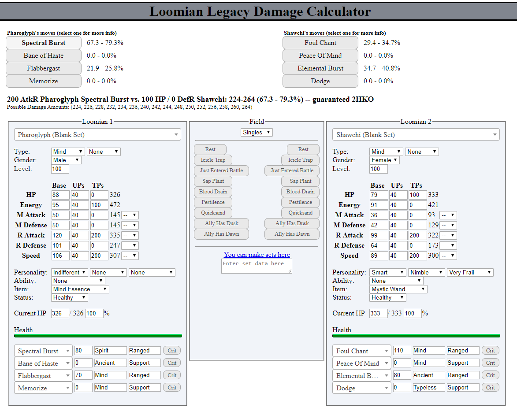Viewport: 517px width, 415px height.
Task: Click Pharoglyph's Current HP percent field
Action: tap(94, 313)
